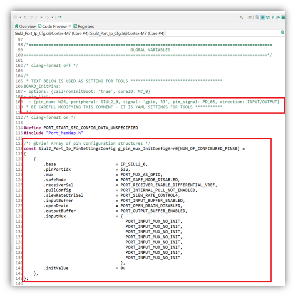Click the 'clang-format off' comment line

point(51,65)
